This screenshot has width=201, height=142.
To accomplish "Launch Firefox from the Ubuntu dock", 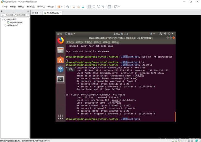I will (61, 41).
